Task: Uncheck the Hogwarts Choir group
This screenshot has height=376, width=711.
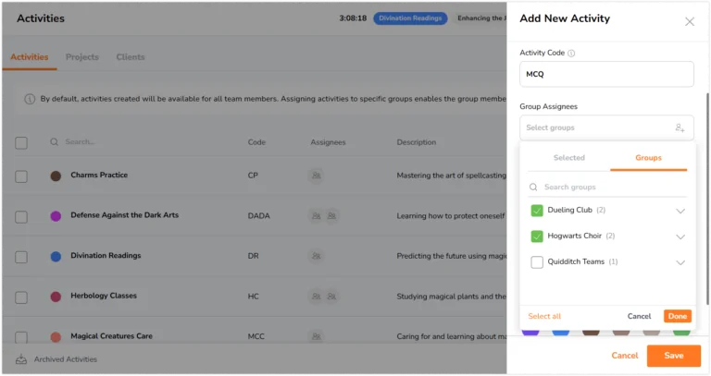Action: 537,237
